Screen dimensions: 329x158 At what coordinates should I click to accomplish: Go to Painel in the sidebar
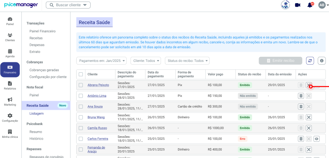(x=10, y=21)
